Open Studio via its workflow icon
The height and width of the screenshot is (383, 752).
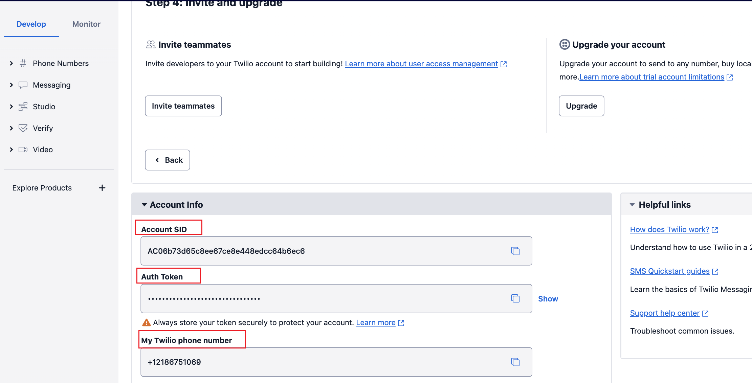[x=23, y=107]
